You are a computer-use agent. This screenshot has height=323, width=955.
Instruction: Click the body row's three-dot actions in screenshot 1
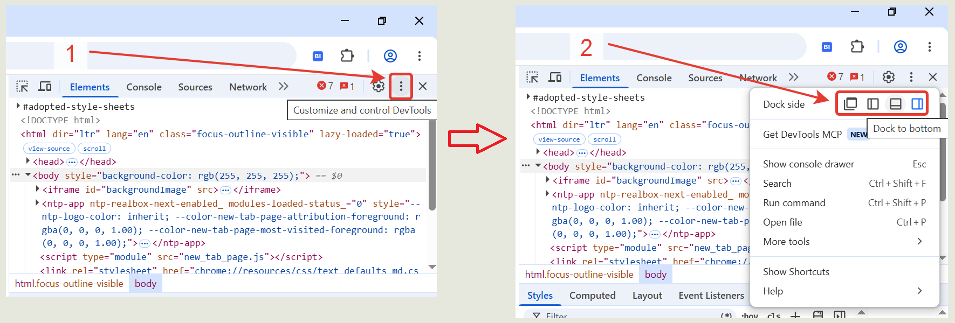tap(16, 175)
